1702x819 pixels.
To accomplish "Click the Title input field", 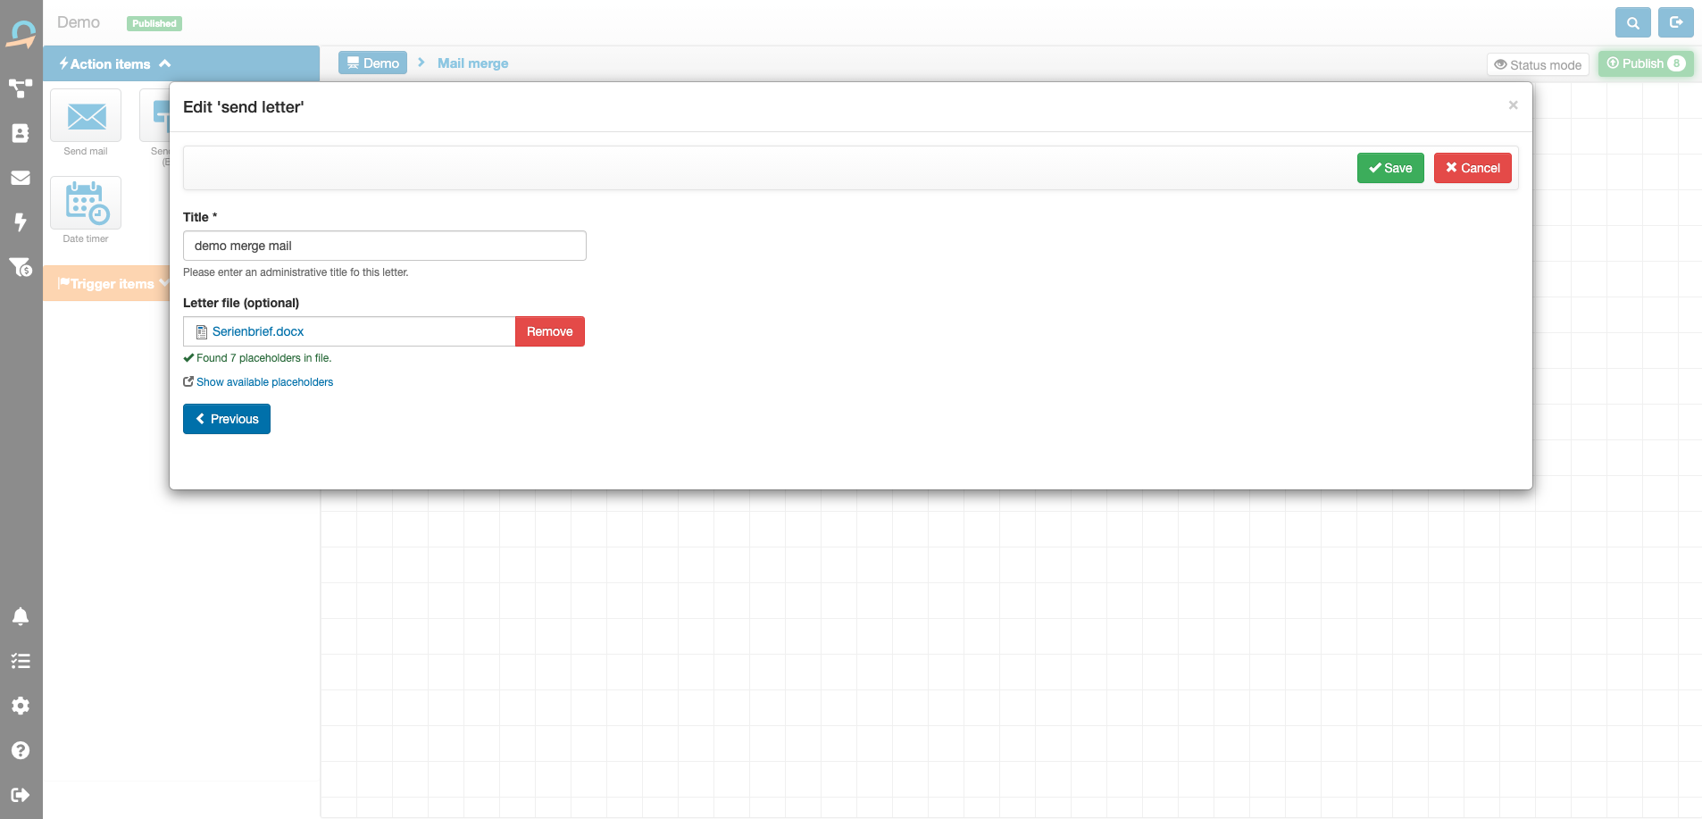I will point(384,246).
